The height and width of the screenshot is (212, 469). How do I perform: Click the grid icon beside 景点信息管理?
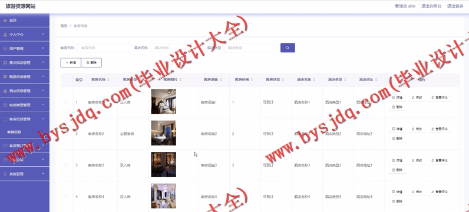[5, 63]
